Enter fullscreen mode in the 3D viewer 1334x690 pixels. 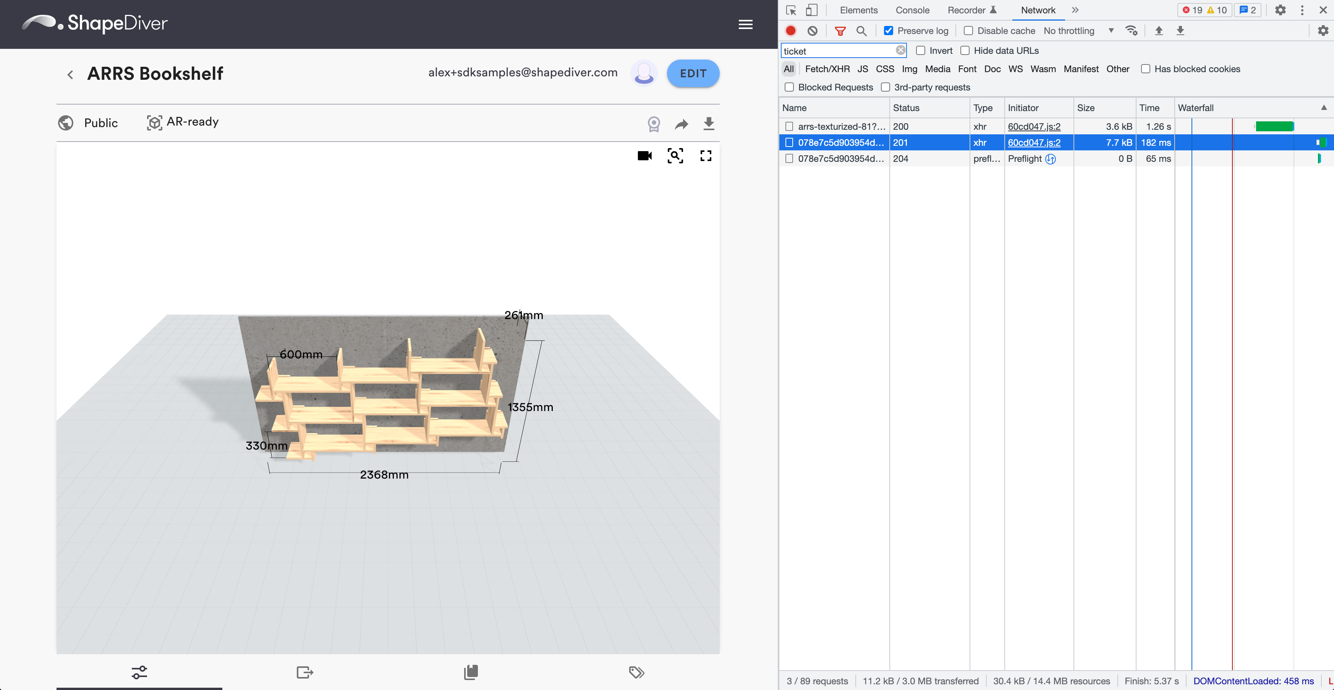tap(706, 156)
